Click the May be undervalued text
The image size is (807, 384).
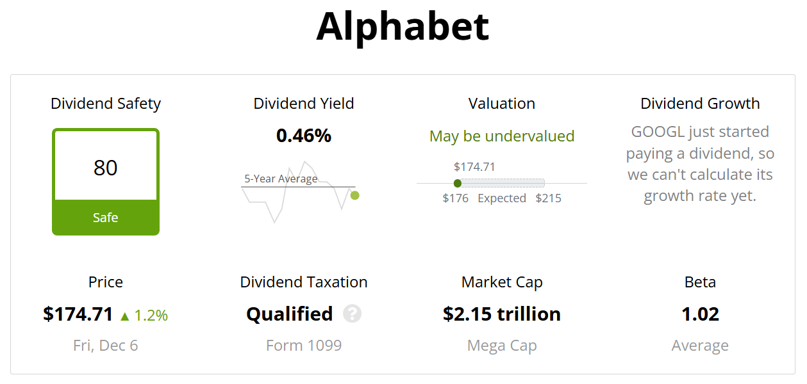click(502, 136)
